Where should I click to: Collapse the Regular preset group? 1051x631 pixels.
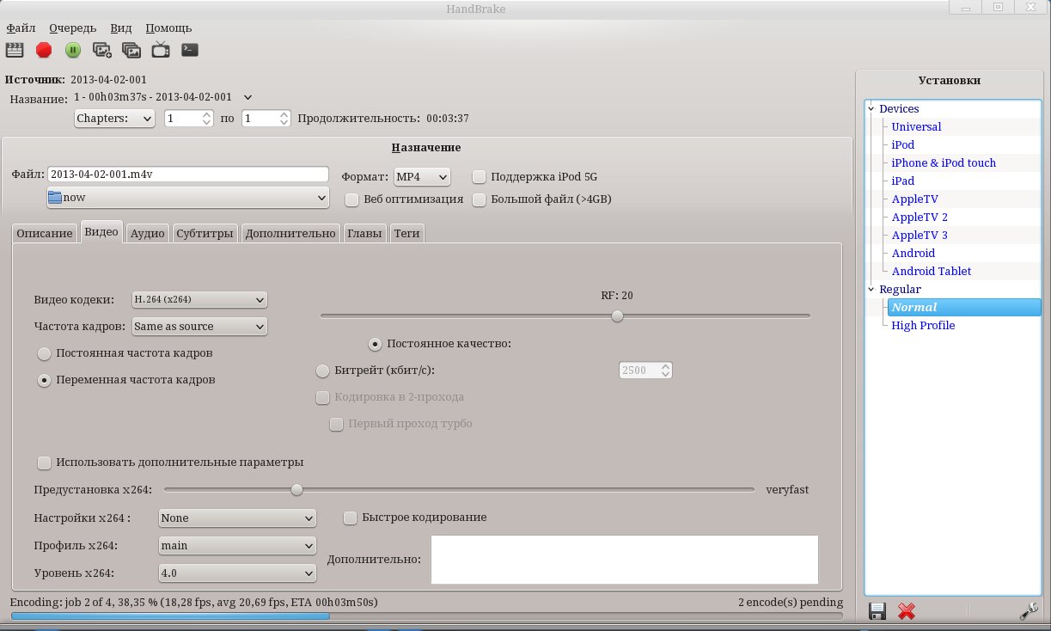click(x=872, y=290)
